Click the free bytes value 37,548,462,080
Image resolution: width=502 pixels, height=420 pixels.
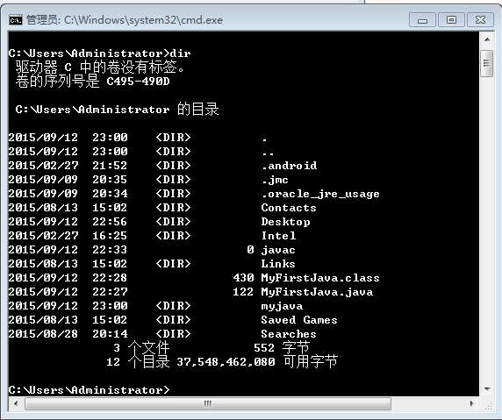pyautogui.click(x=226, y=362)
